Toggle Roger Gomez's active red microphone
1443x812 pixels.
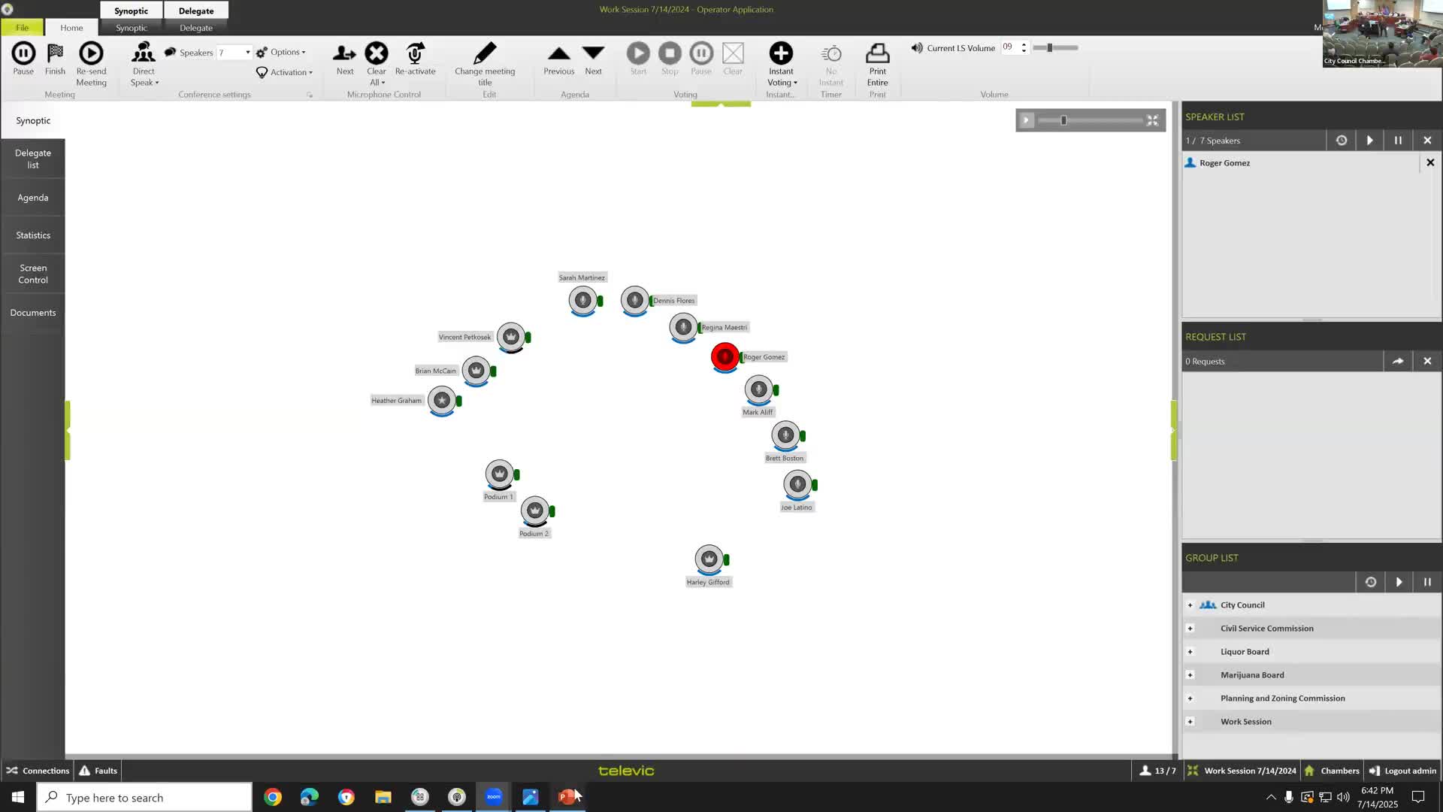[725, 356]
